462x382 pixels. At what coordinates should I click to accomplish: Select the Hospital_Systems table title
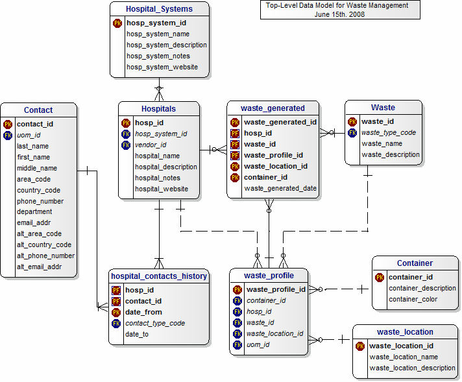coord(160,9)
